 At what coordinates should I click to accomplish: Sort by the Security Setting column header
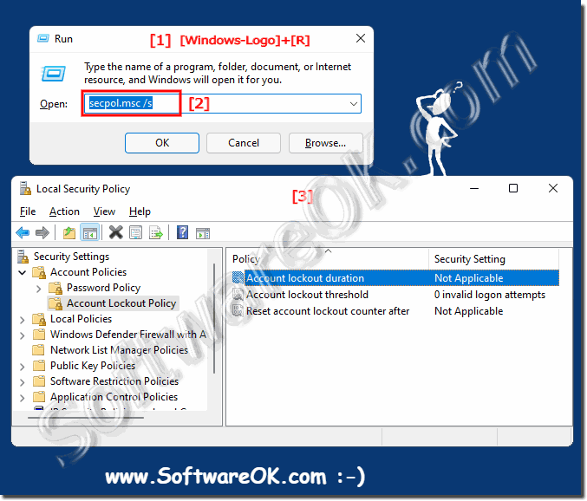point(493,259)
